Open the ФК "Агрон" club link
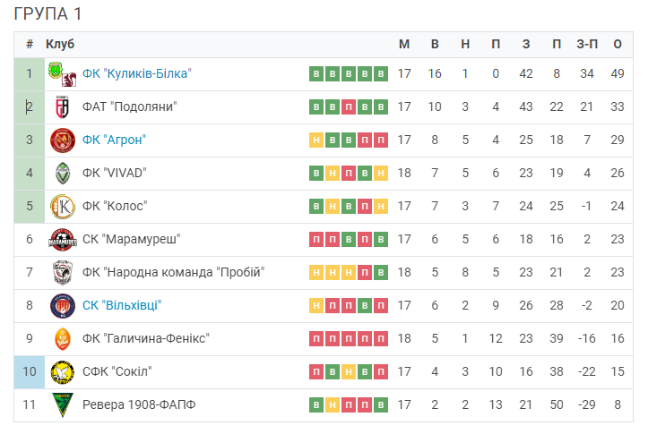648x434 pixels. click(x=114, y=140)
